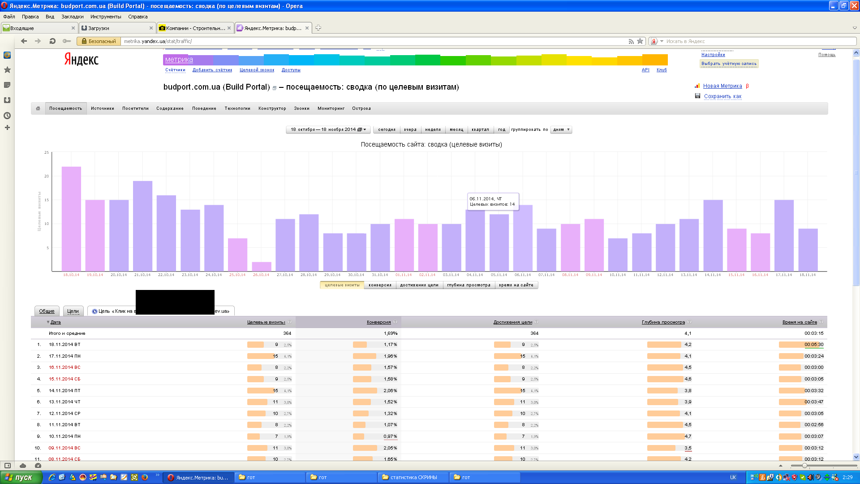Switch chart to достижения цели metric

pos(419,285)
